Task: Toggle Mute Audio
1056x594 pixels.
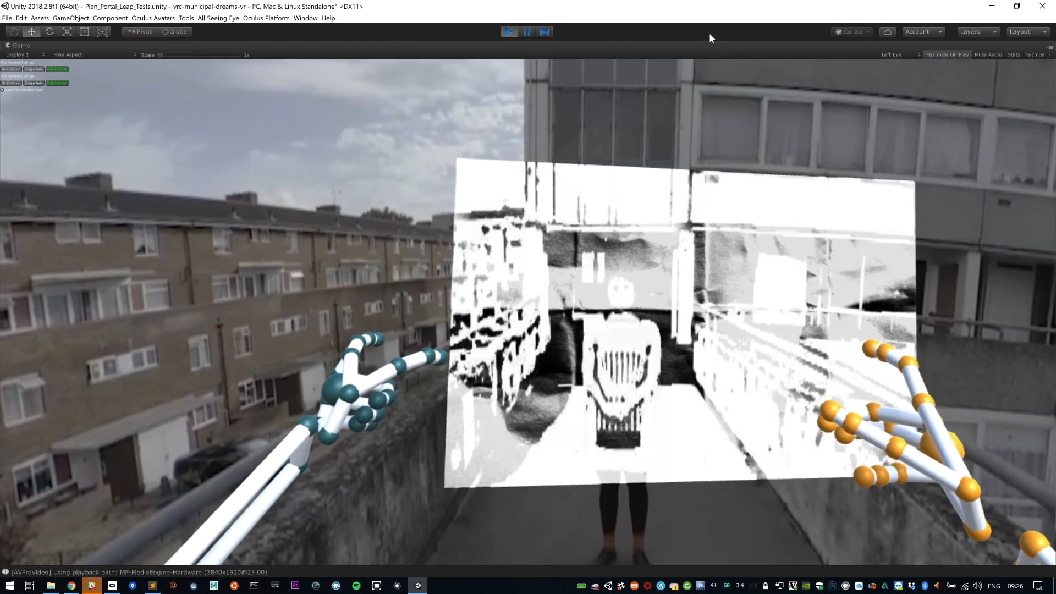Action: (988, 54)
